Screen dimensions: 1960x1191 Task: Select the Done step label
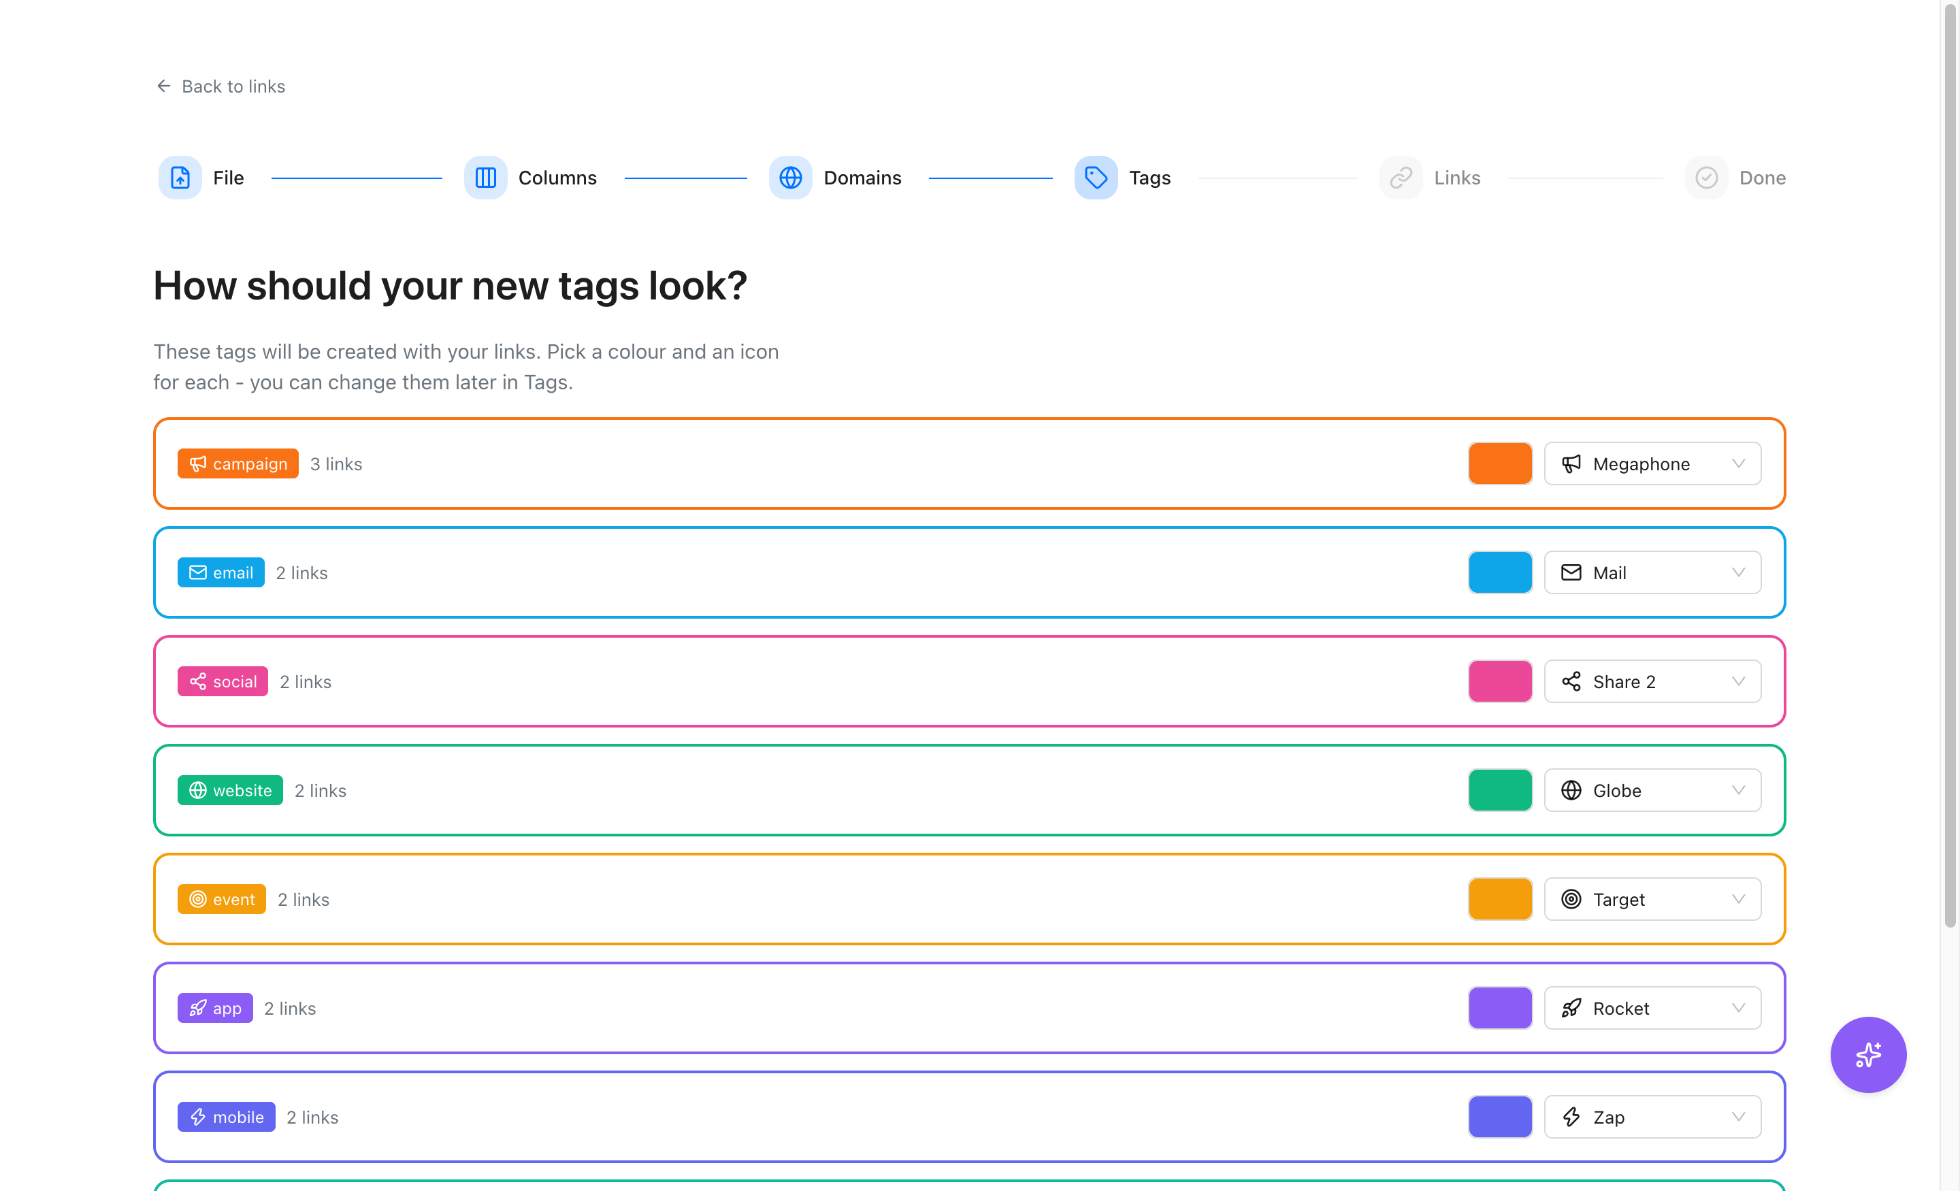[x=1763, y=178]
